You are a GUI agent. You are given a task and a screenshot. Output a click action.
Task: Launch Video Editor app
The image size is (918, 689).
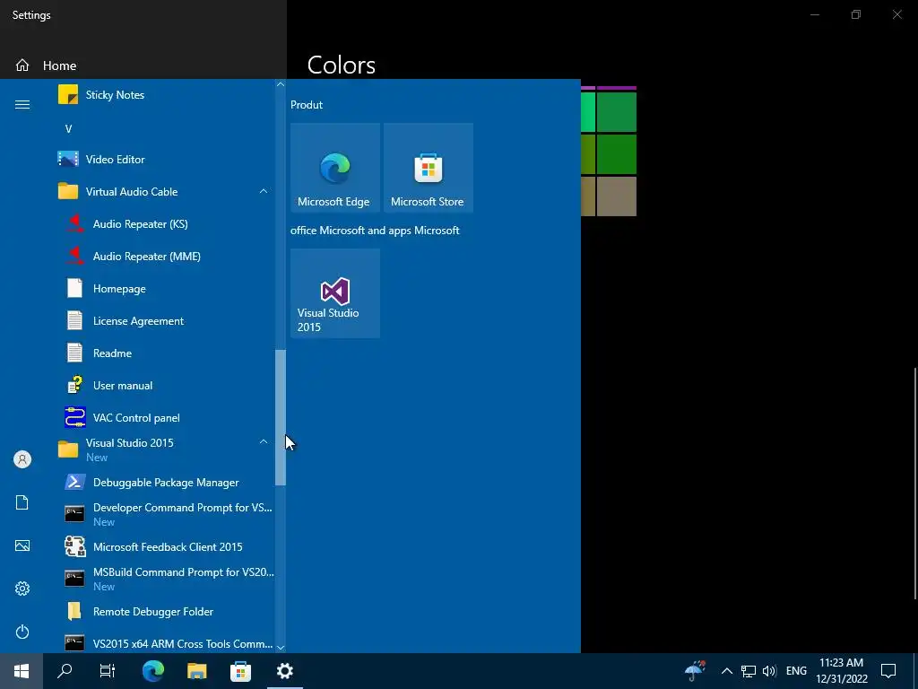click(x=164, y=160)
